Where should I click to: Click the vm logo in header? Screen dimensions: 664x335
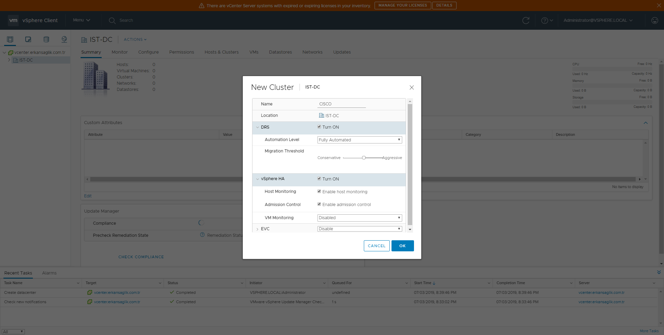(13, 20)
